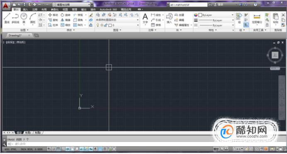This screenshot has height=154, width=287.
Task: Switch to the Insert (插入) ribbon tab
Action: point(25,9)
